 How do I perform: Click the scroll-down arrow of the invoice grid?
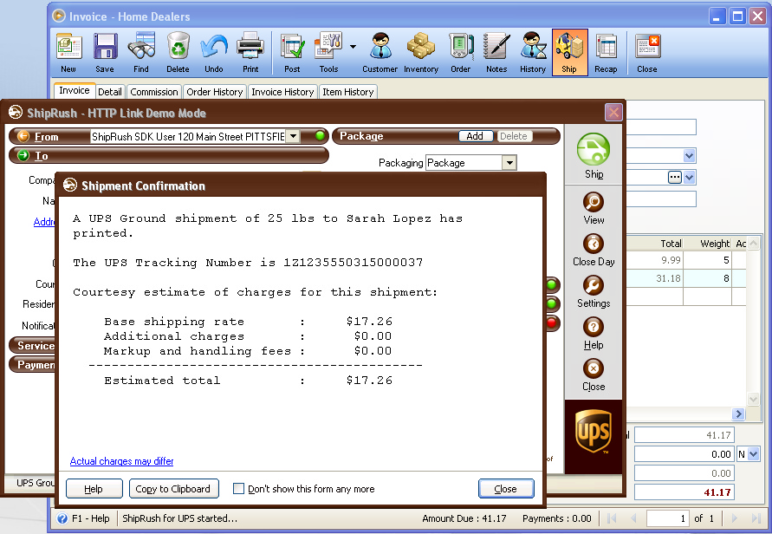coord(753,399)
